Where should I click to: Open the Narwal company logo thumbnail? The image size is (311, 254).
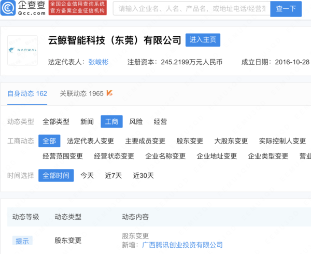coord(22,50)
